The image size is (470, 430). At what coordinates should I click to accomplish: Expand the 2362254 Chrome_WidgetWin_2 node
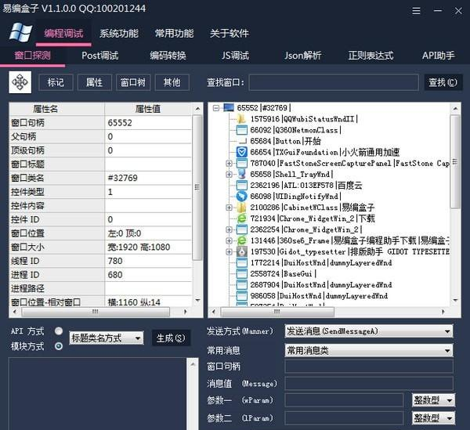(229, 229)
